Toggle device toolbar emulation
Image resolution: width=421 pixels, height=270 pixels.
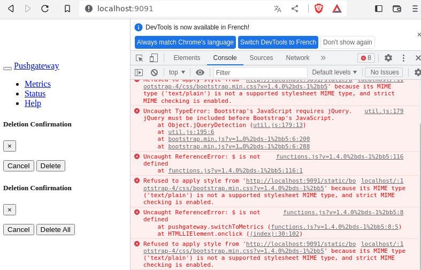pos(154,58)
